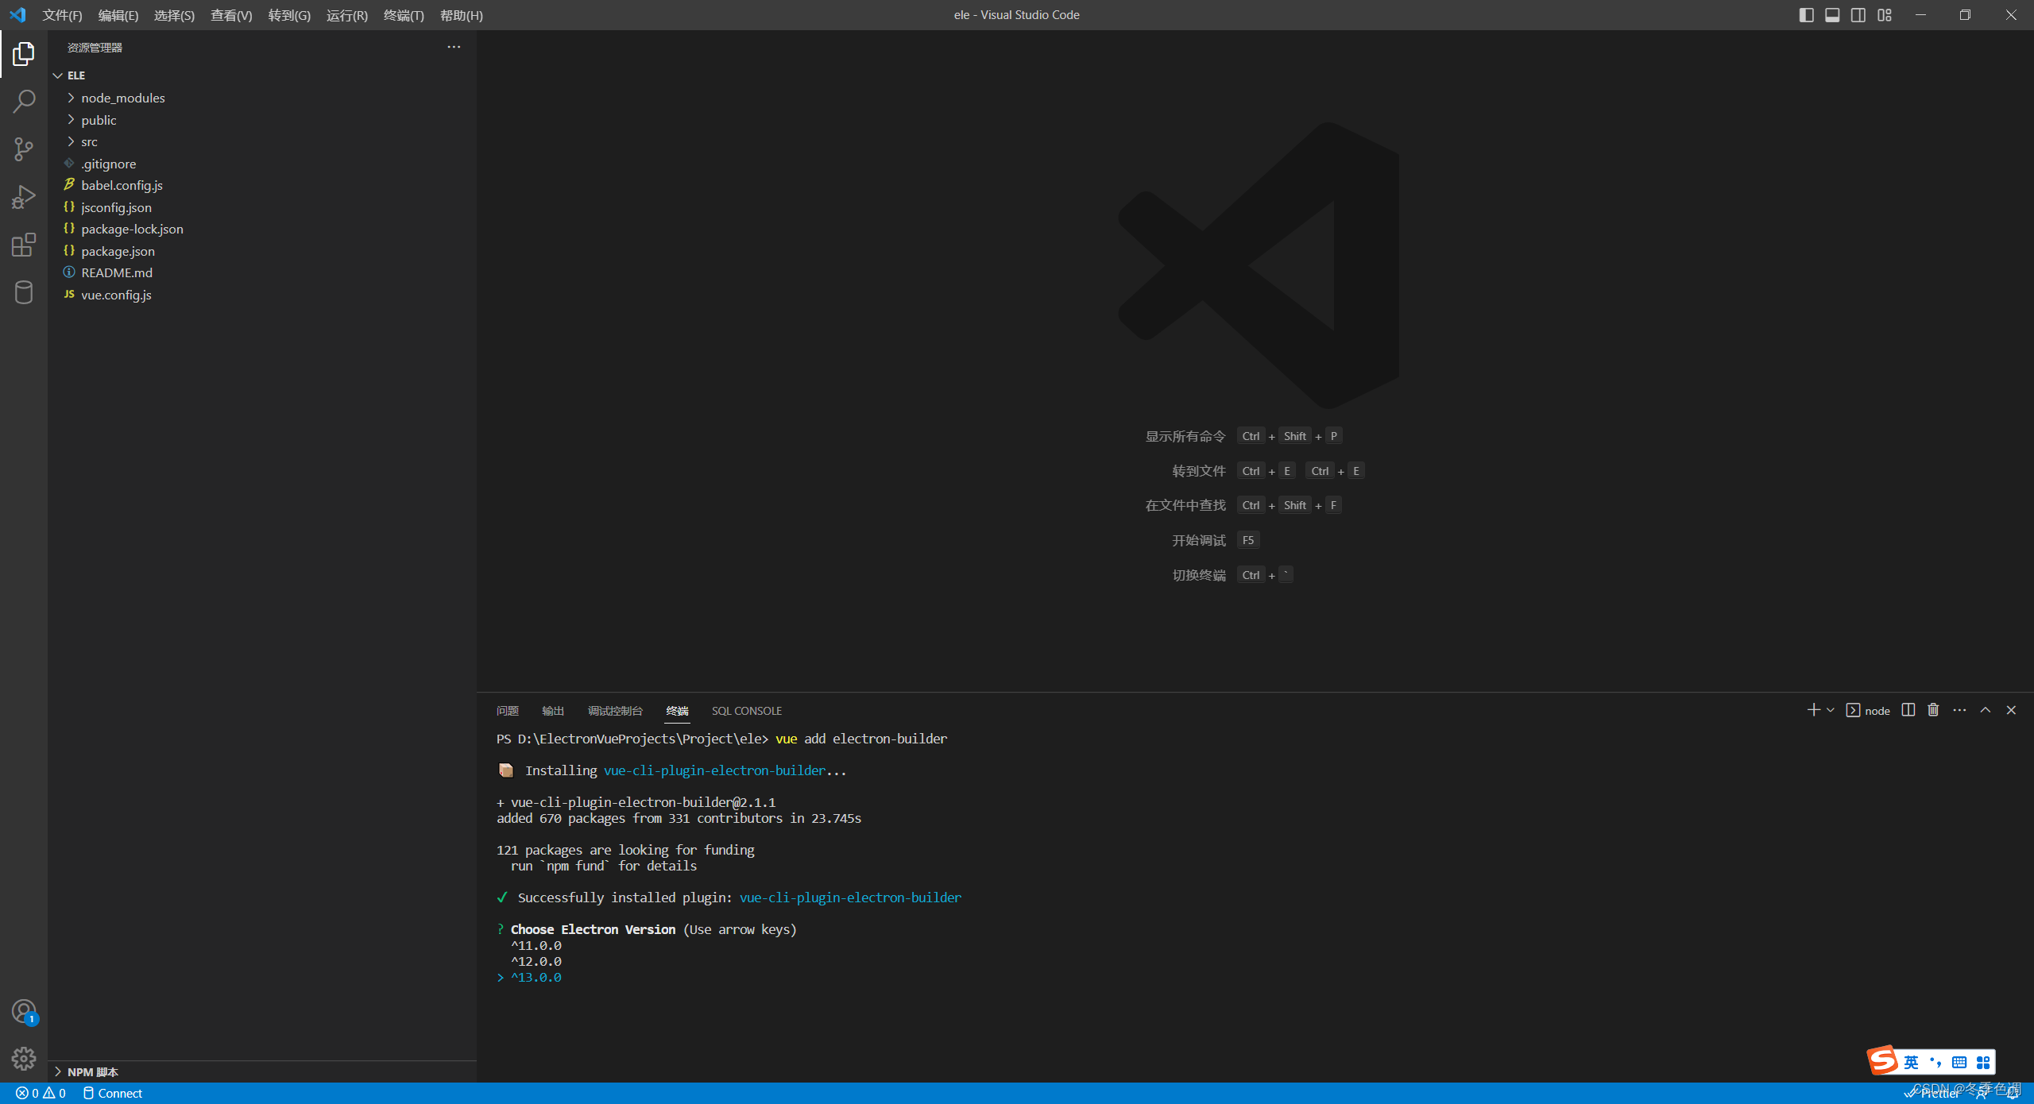This screenshot has width=2034, height=1104.
Task: Open the Manage gear icon
Action: [23, 1059]
